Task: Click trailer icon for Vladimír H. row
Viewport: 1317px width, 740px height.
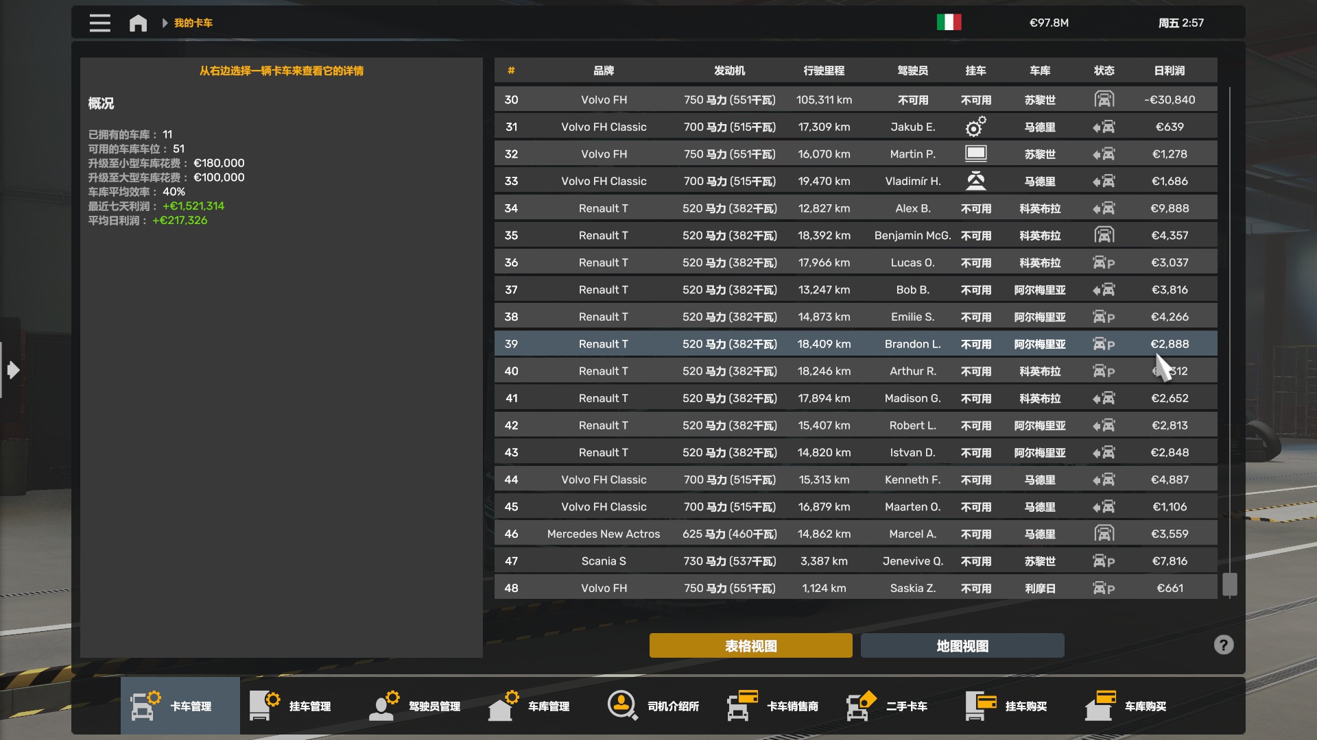Action: 975,181
